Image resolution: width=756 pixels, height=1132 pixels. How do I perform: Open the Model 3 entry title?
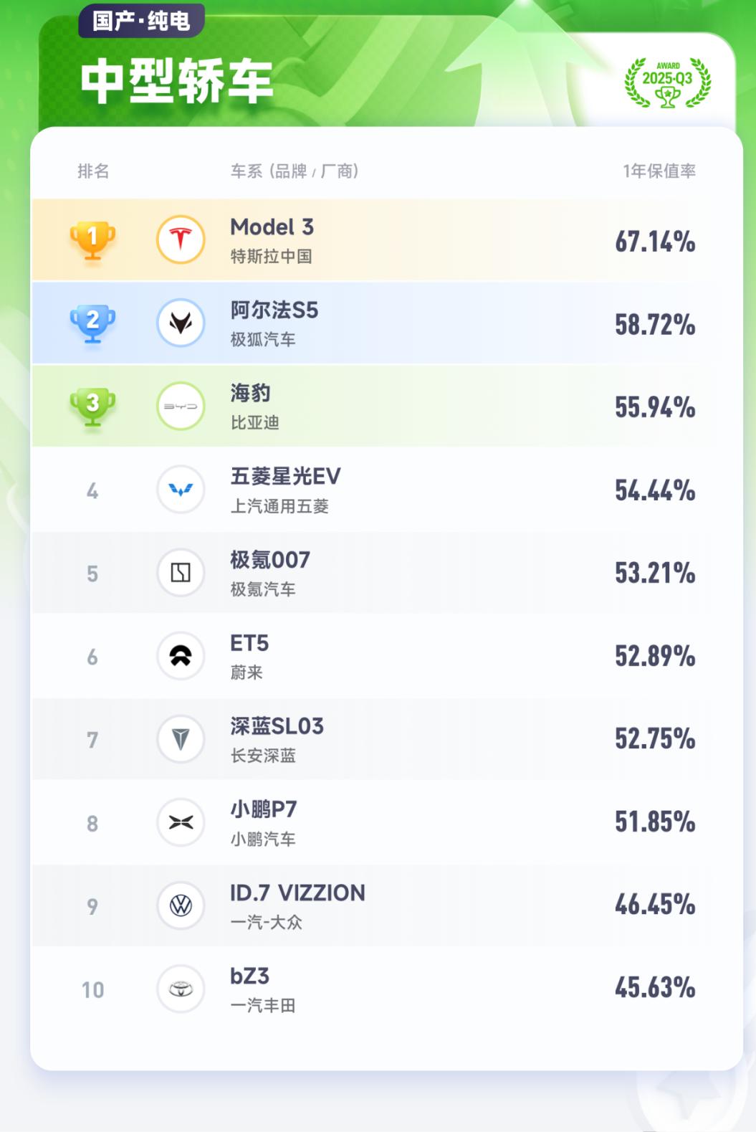(x=272, y=227)
